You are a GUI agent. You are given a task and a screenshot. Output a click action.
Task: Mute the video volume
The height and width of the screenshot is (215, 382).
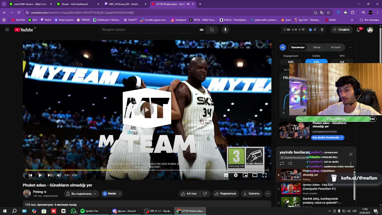click(x=59, y=175)
